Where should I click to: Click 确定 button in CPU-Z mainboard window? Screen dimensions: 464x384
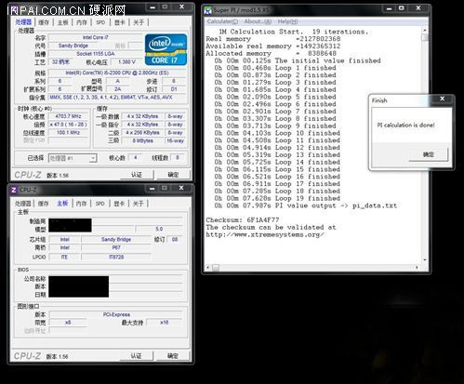point(173,356)
